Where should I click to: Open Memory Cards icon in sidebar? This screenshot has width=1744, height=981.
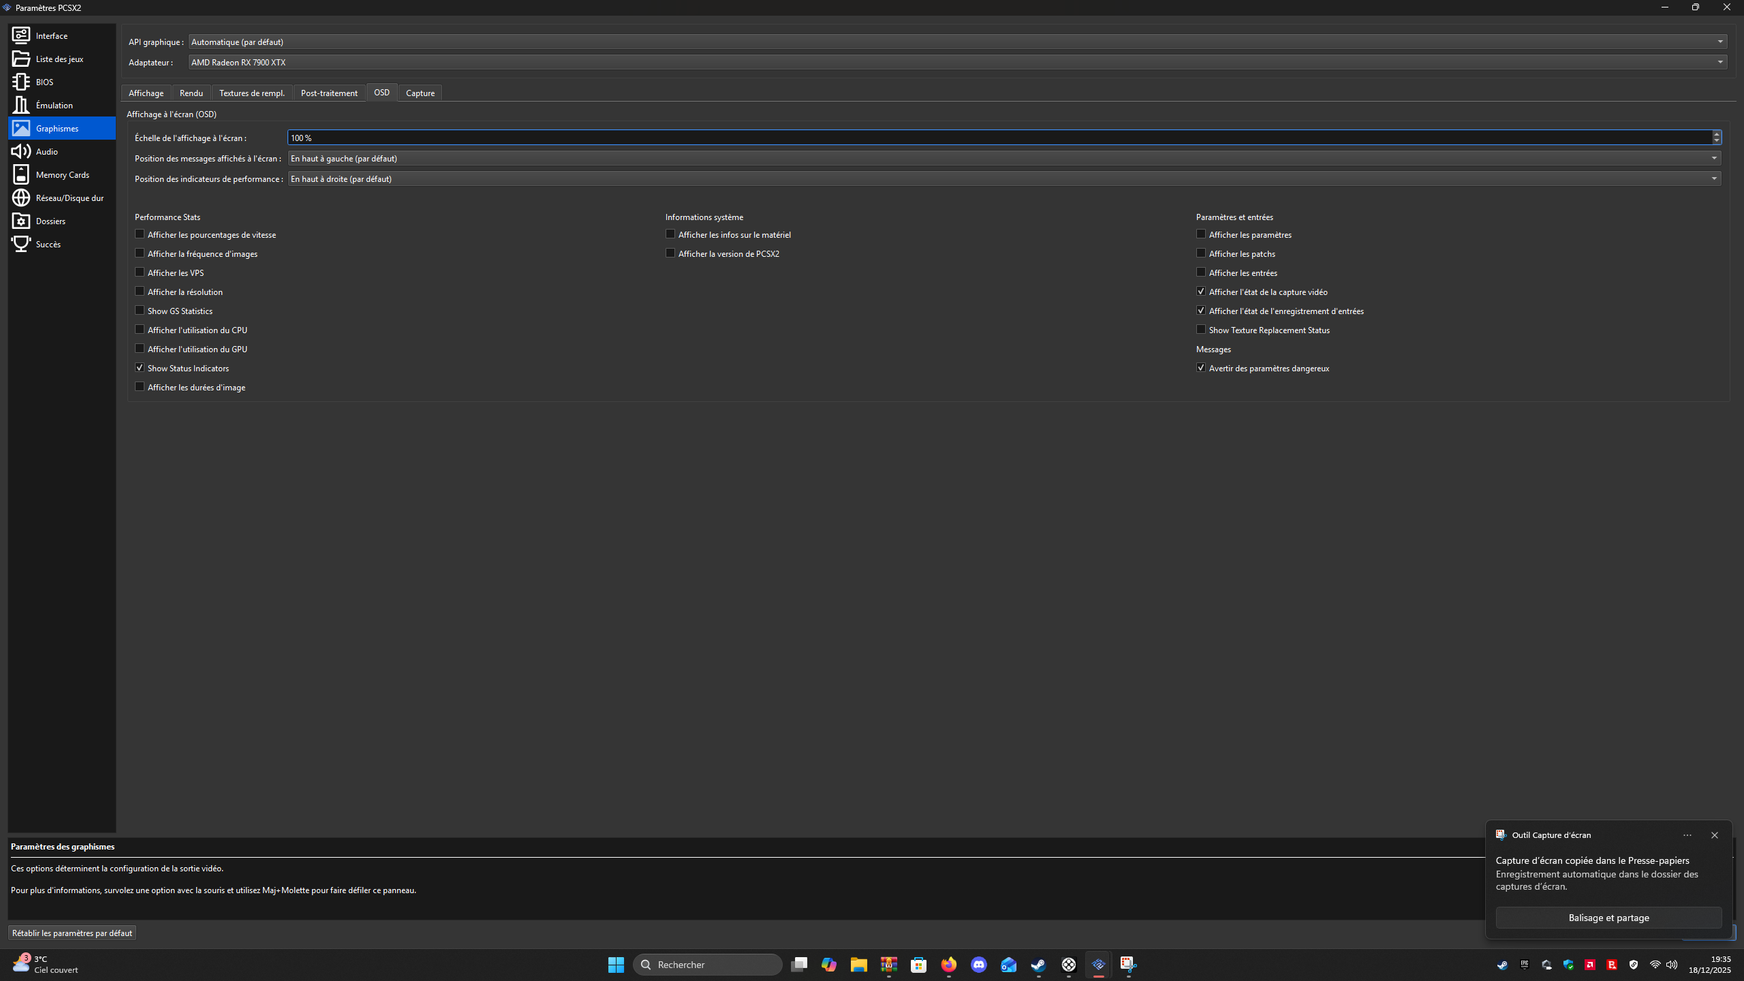[x=21, y=174]
